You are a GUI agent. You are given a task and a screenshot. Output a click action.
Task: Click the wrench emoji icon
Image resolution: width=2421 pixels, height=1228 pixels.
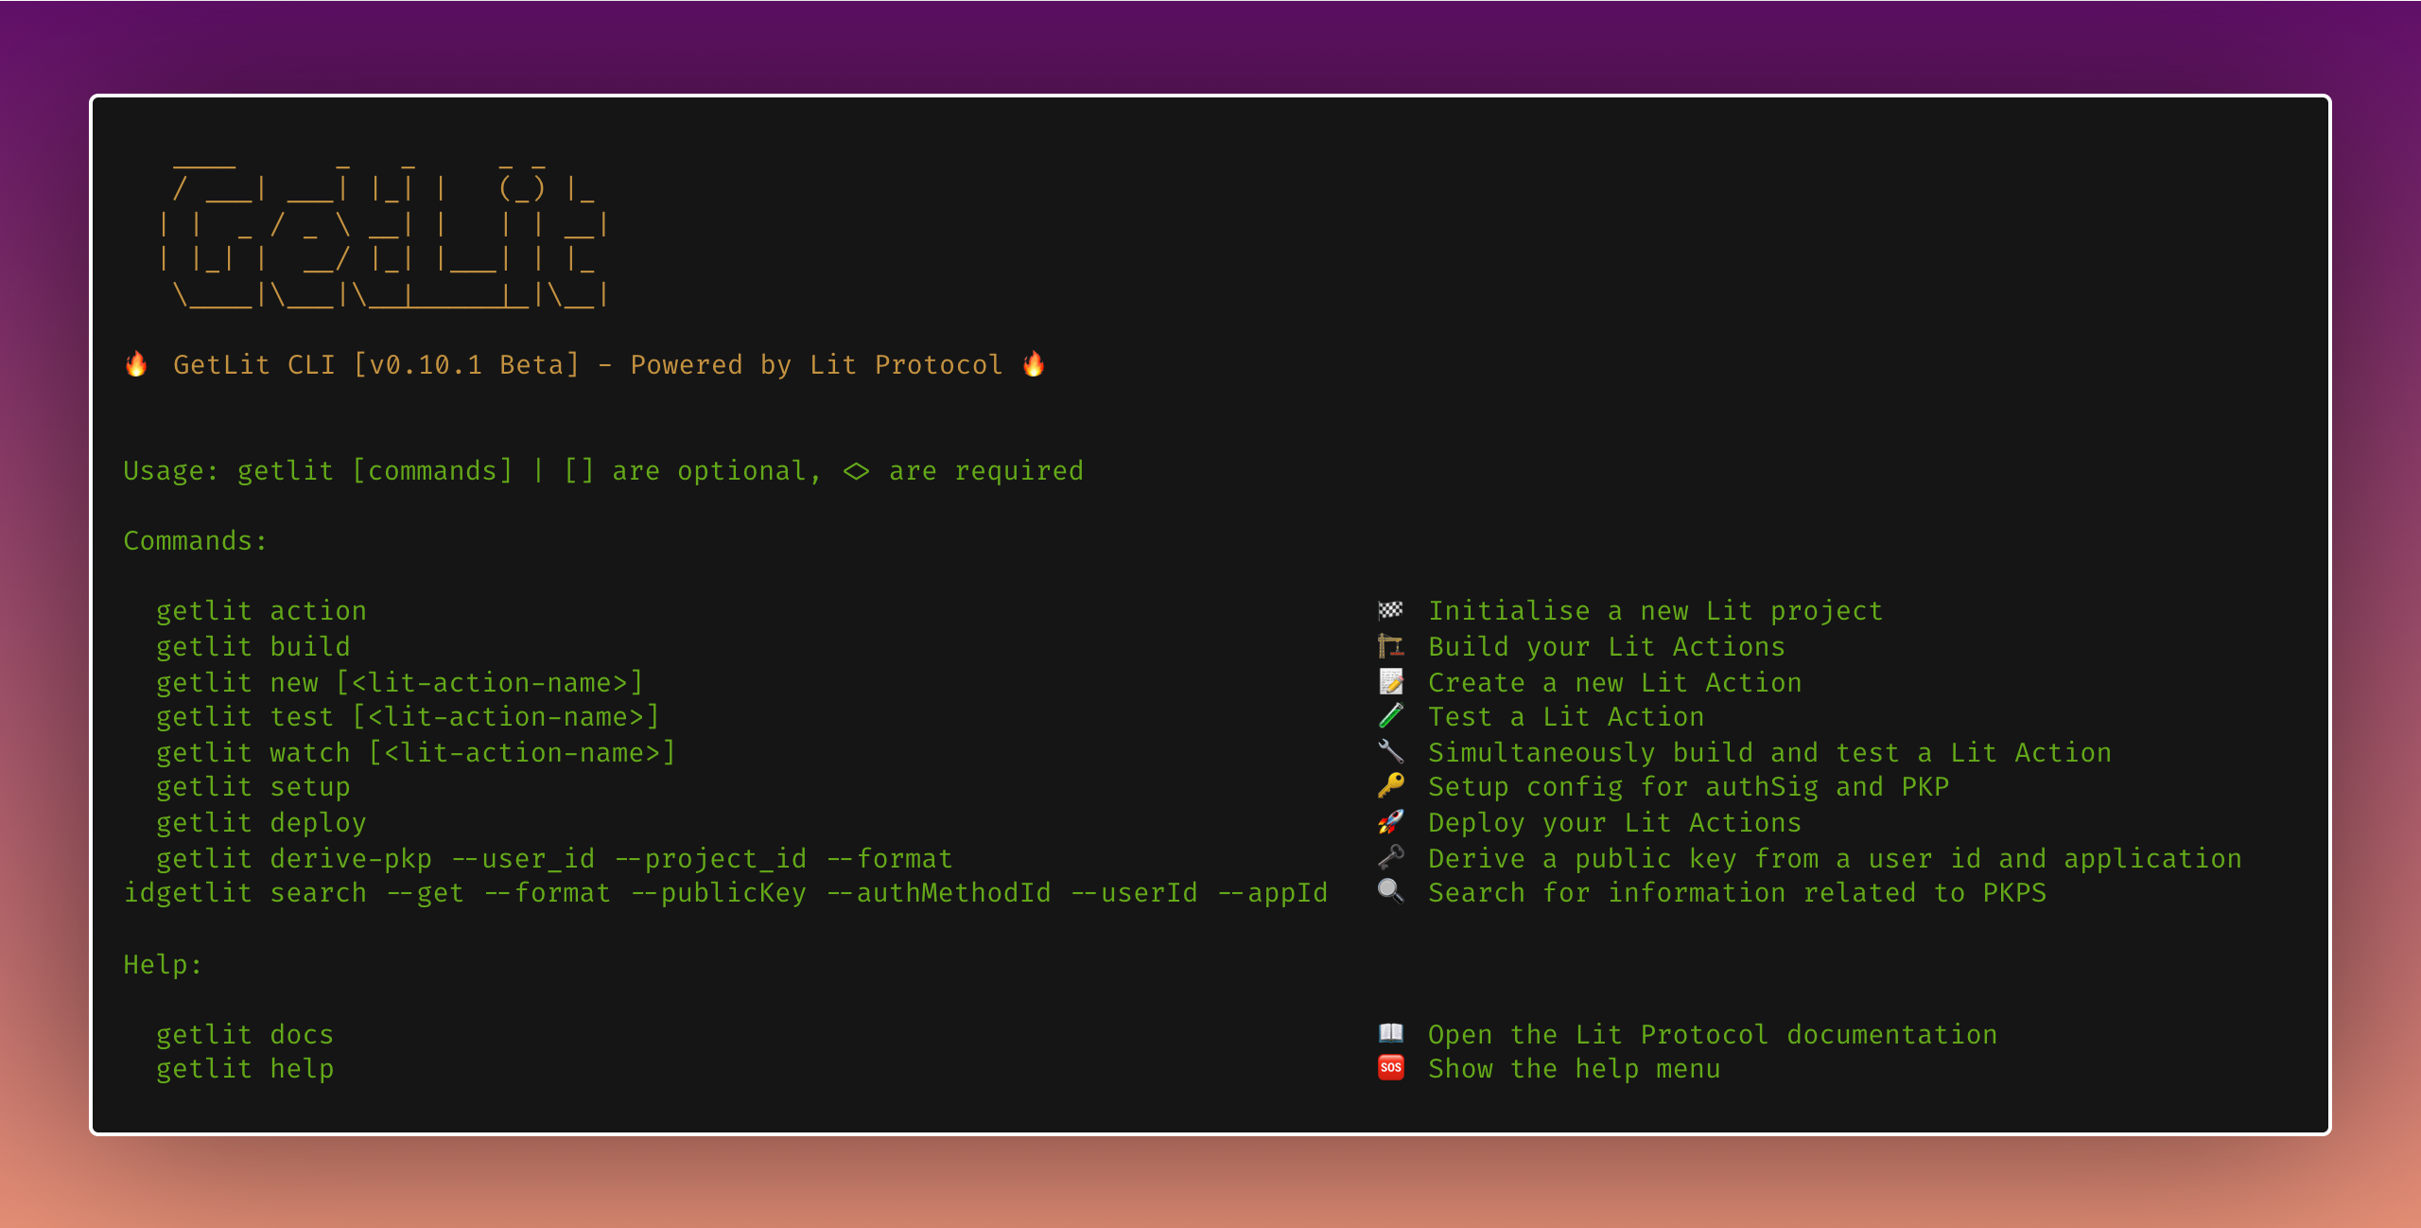[x=1390, y=751]
